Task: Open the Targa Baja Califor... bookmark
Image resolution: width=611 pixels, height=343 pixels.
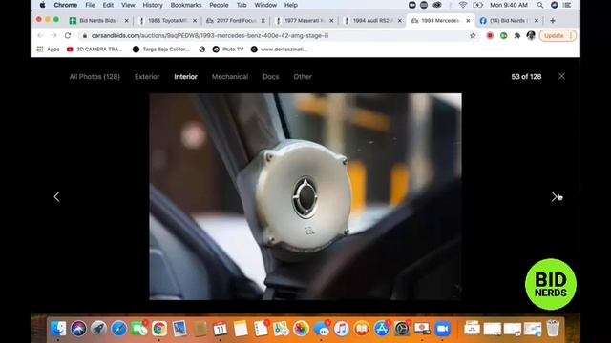Action: pyautogui.click(x=161, y=50)
